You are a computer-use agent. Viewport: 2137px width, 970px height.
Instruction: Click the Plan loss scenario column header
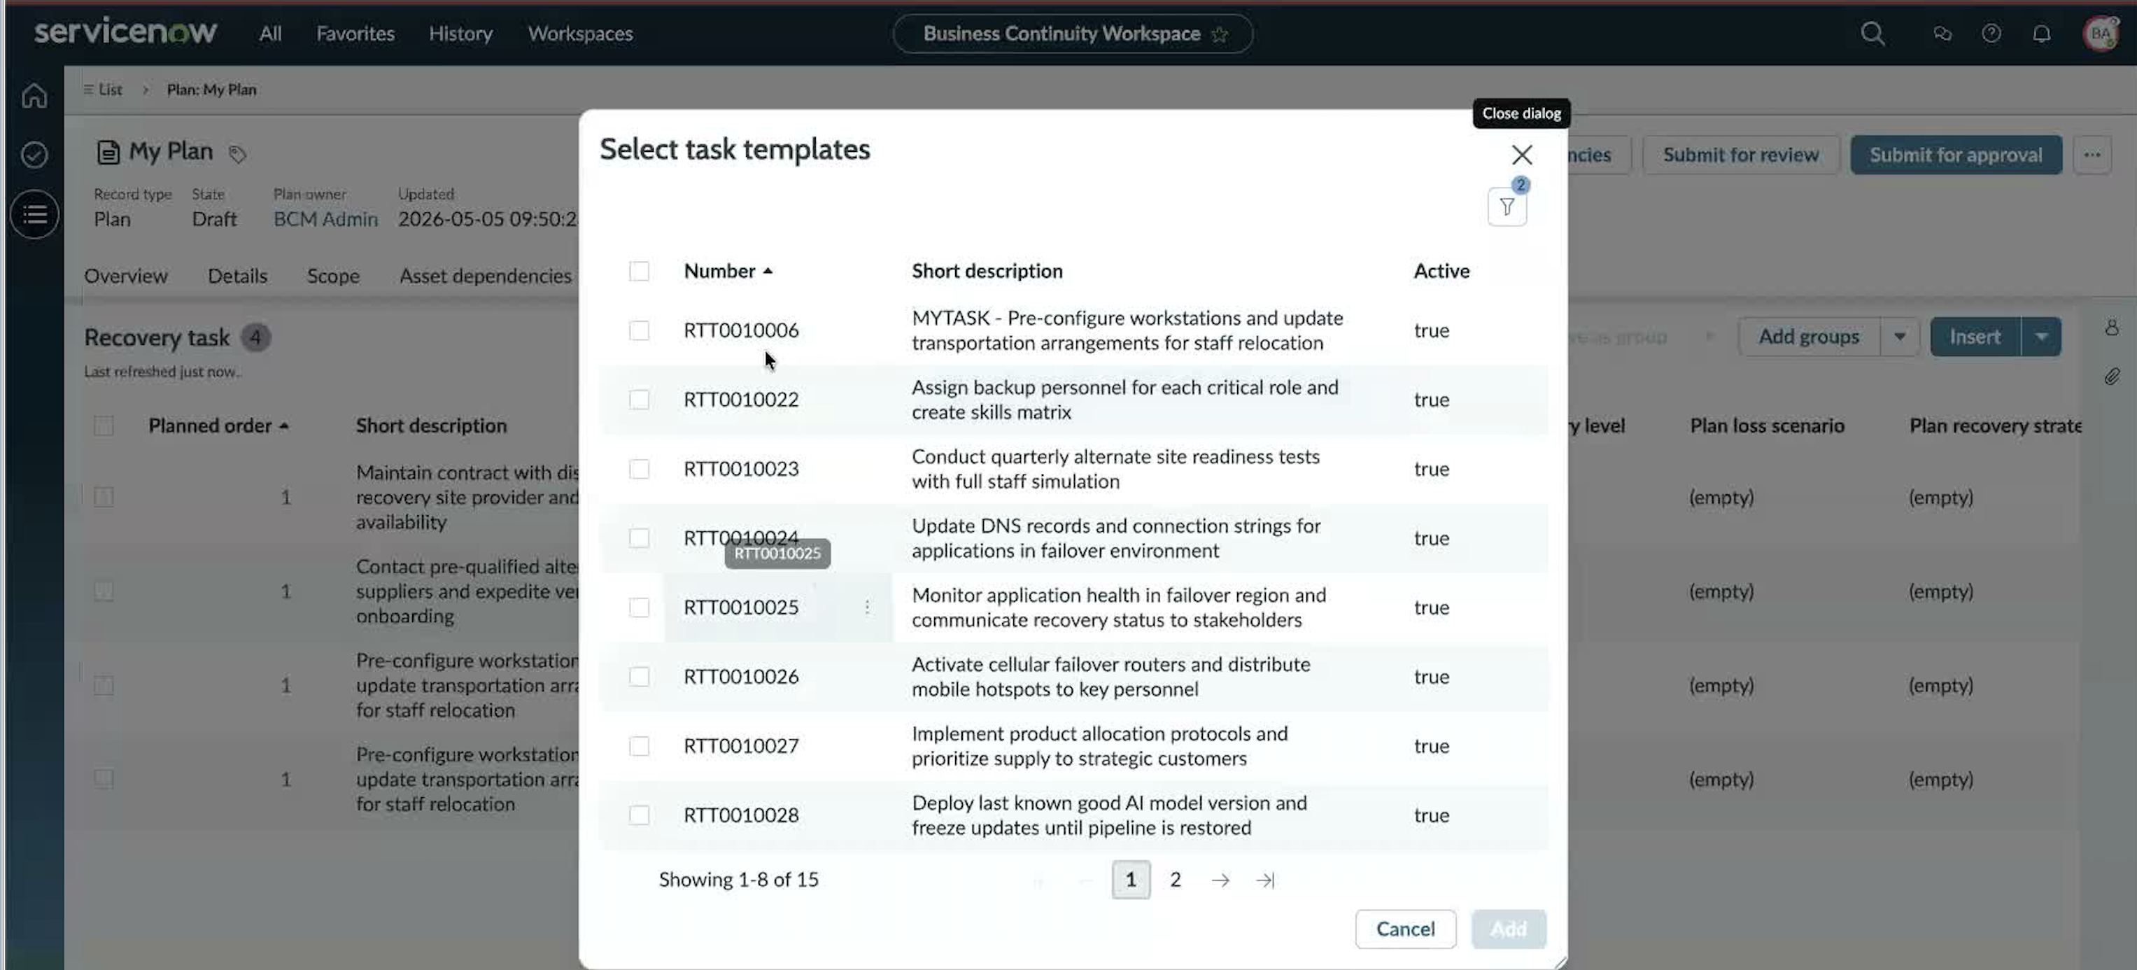point(1767,426)
